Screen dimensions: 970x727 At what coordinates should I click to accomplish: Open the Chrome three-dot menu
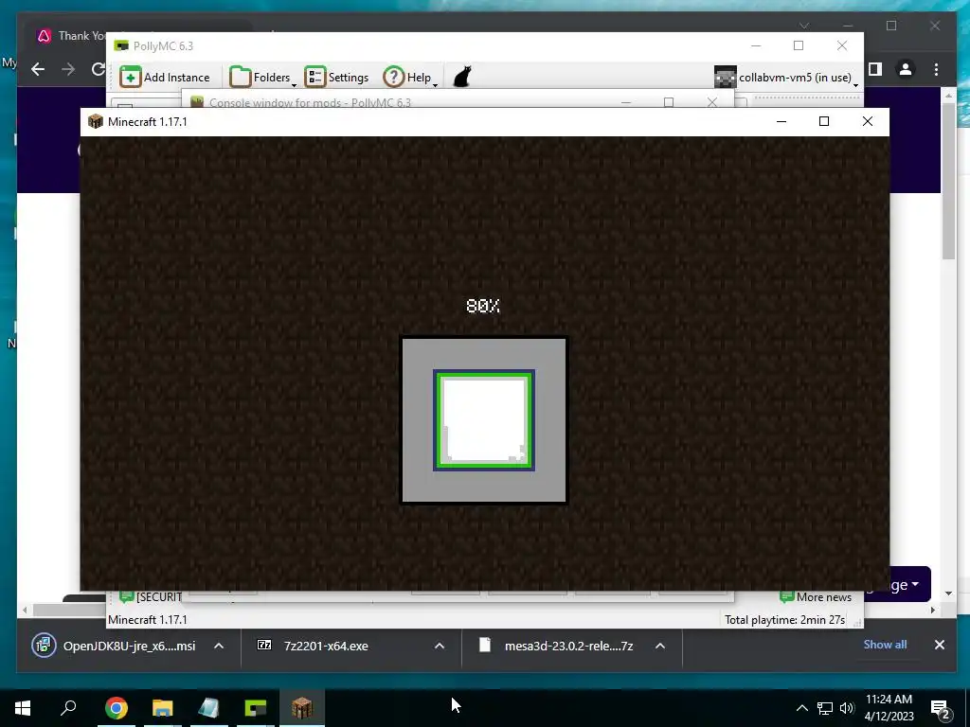tap(937, 69)
